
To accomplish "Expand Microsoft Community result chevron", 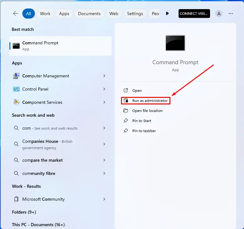I will [104, 199].
